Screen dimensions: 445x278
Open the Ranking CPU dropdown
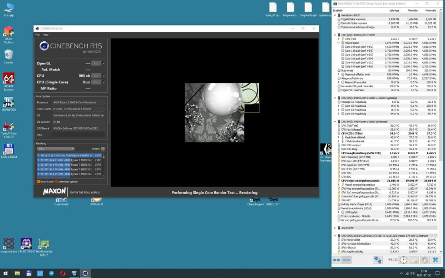(56, 148)
